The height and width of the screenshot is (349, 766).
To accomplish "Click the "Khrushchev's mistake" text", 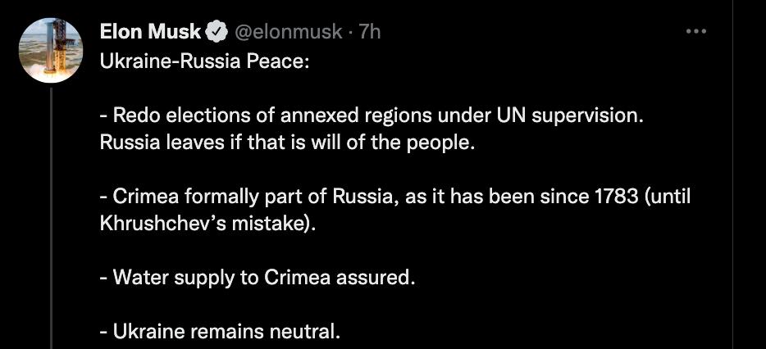I will coord(207,223).
